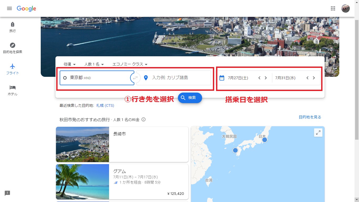
Task: Swap origin and destination fields
Action: coord(135,78)
